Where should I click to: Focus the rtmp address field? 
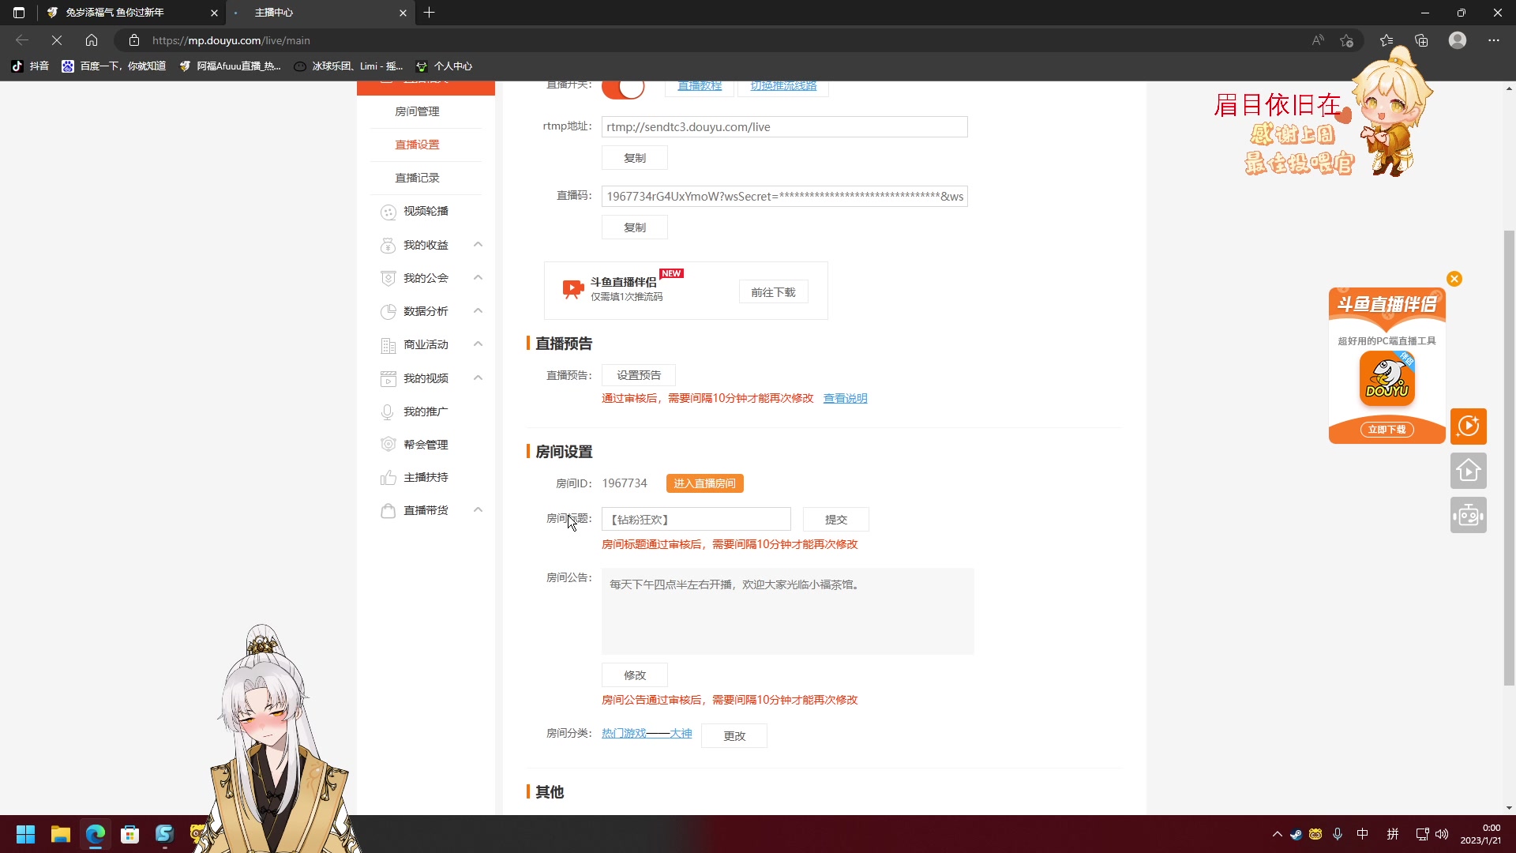coord(784,127)
